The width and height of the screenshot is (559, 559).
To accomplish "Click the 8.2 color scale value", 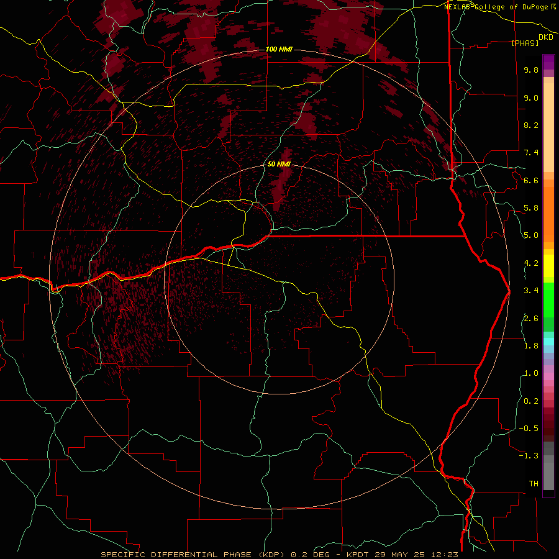I will pyautogui.click(x=531, y=125).
